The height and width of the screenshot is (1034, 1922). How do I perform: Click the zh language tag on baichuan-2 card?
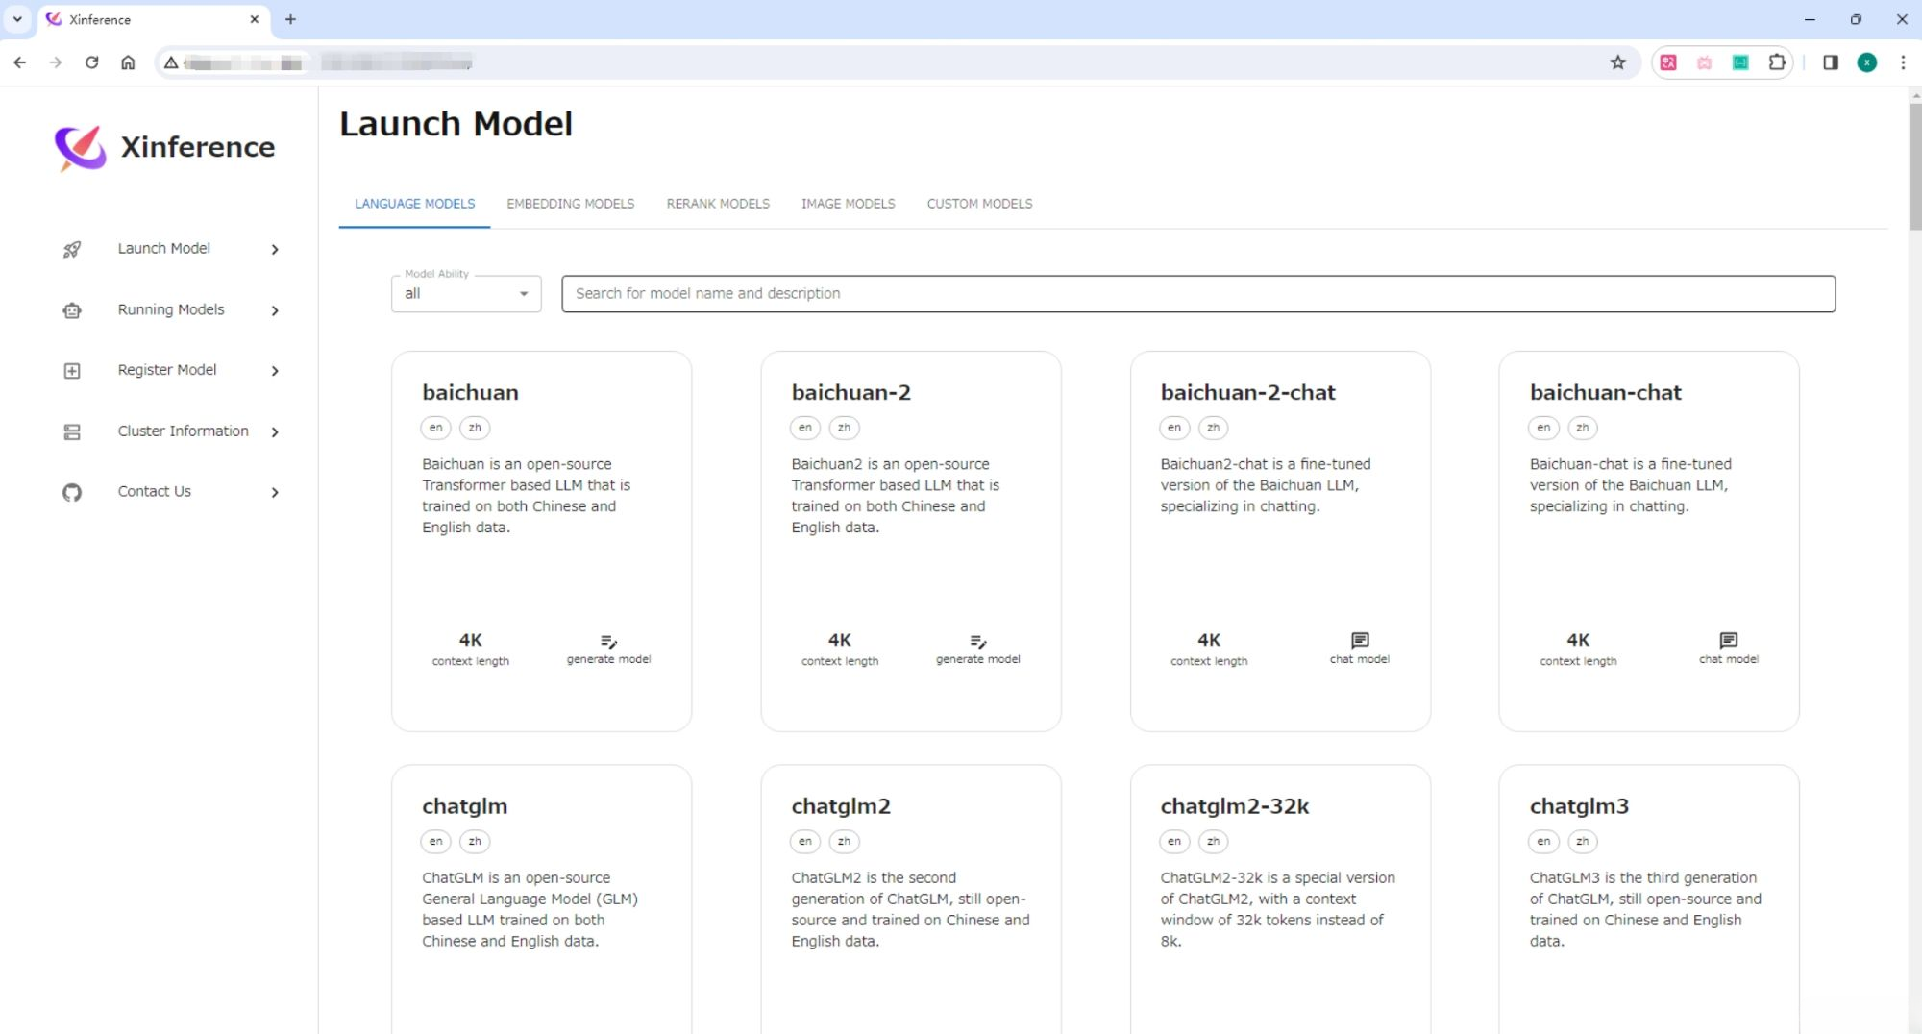click(x=844, y=428)
